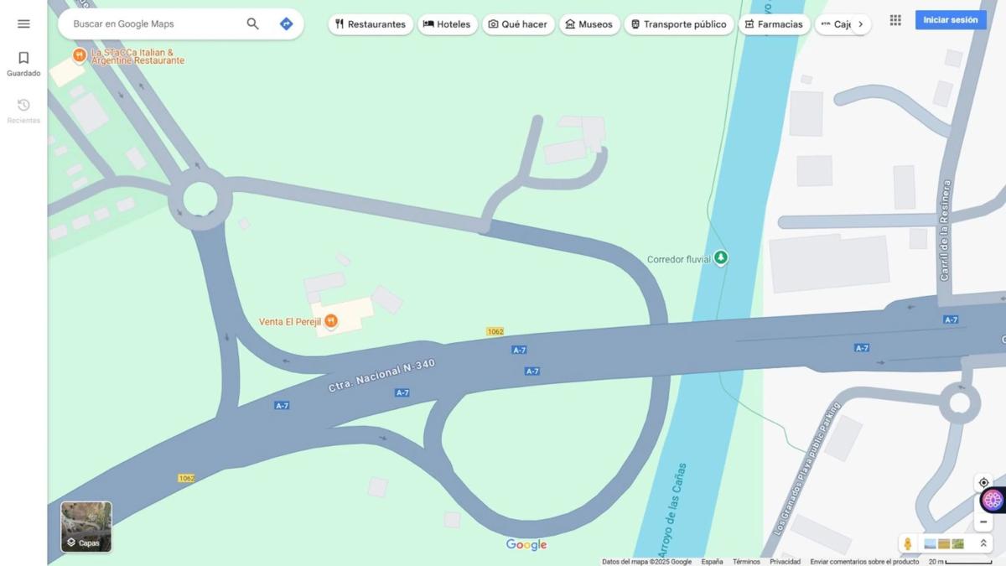Zoom out with the minus button
Screen dimensions: 1006x566
983,522
